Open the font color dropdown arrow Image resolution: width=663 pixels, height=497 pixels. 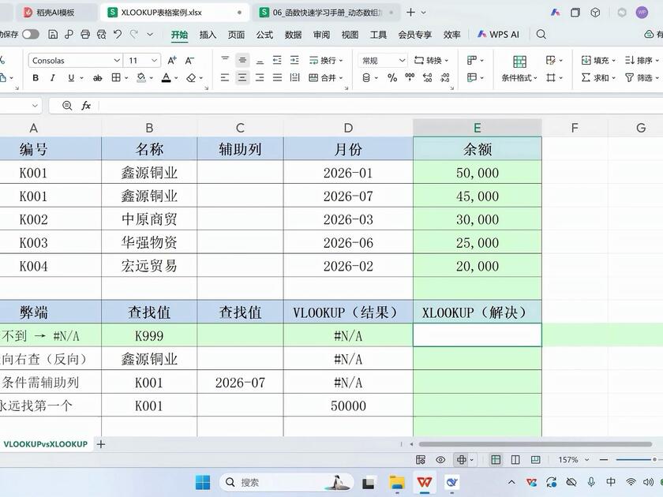(176, 78)
